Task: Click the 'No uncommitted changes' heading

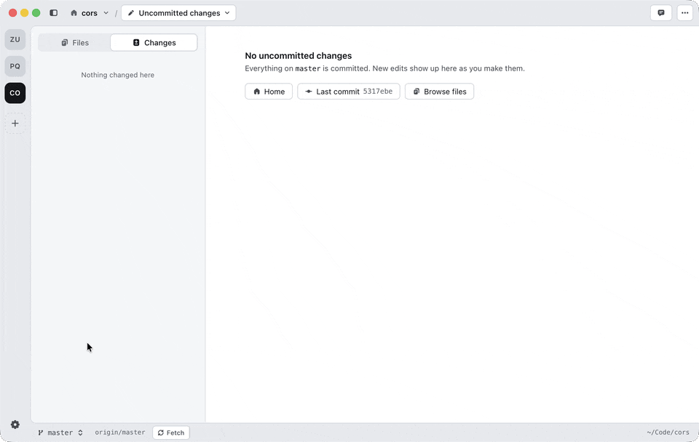Action: (x=299, y=56)
